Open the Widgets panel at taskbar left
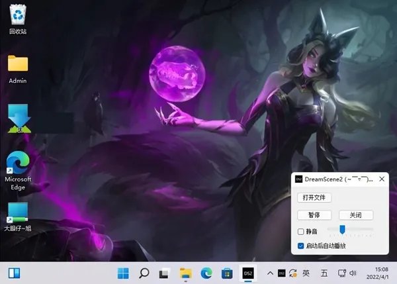397x284 pixels. [x=14, y=272]
